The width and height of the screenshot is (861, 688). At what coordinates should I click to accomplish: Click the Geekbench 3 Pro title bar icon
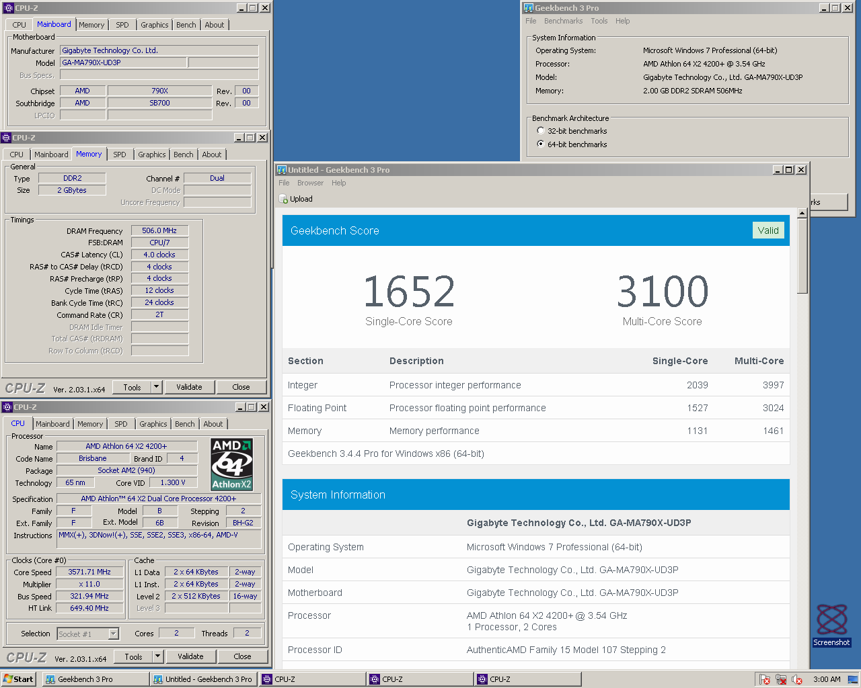pyautogui.click(x=529, y=8)
